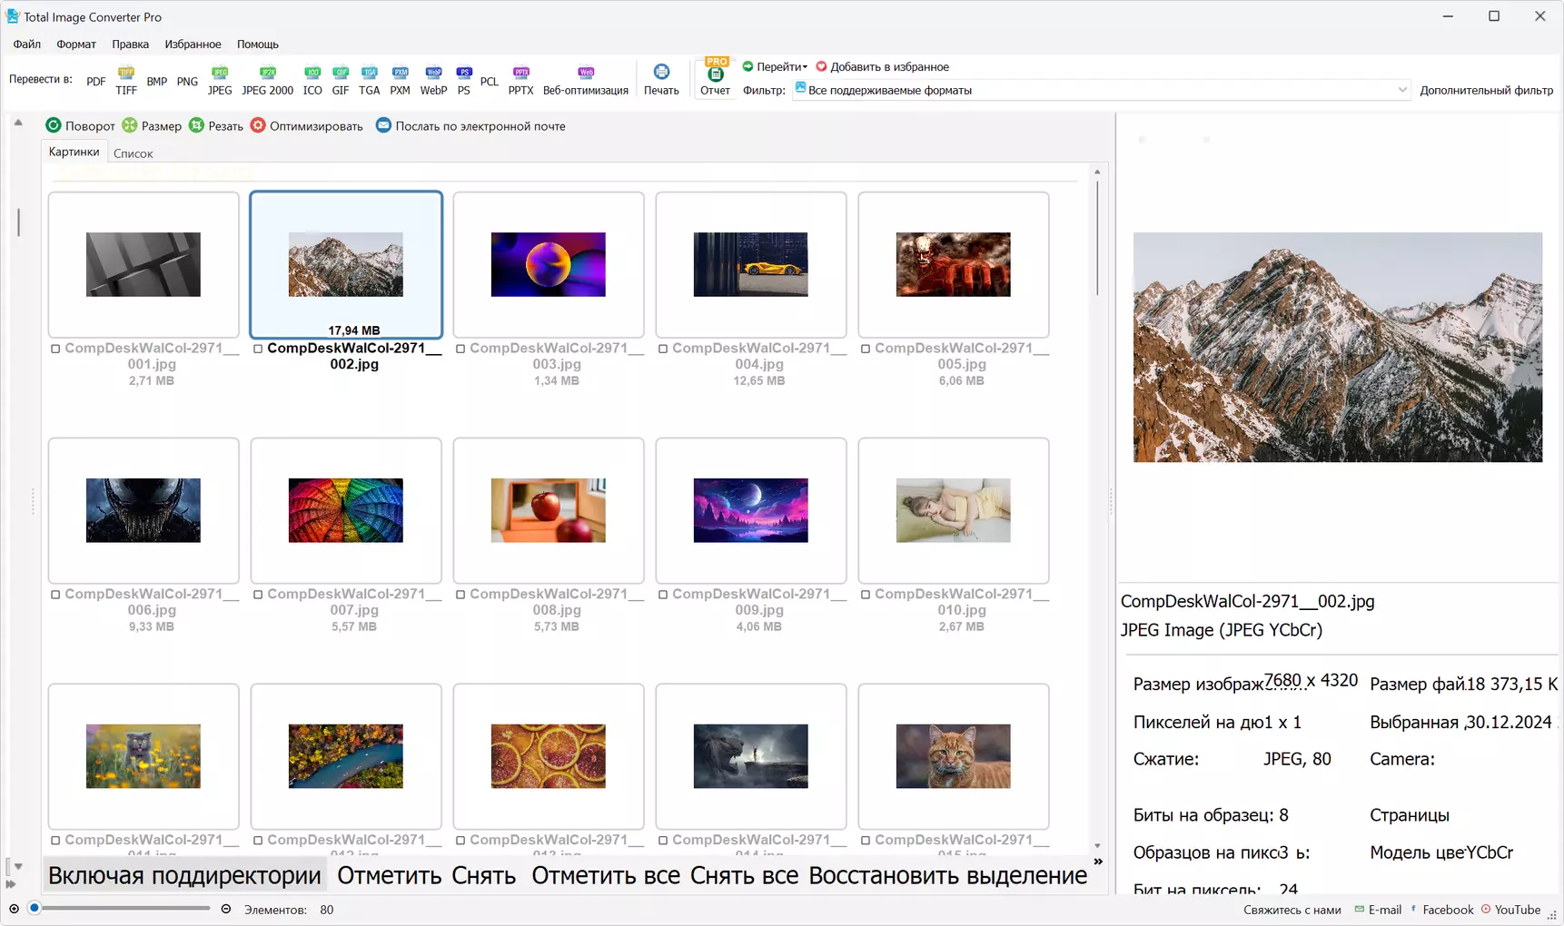The width and height of the screenshot is (1564, 926).
Task: Expand the folder panel down arrow
Action: coord(18,866)
